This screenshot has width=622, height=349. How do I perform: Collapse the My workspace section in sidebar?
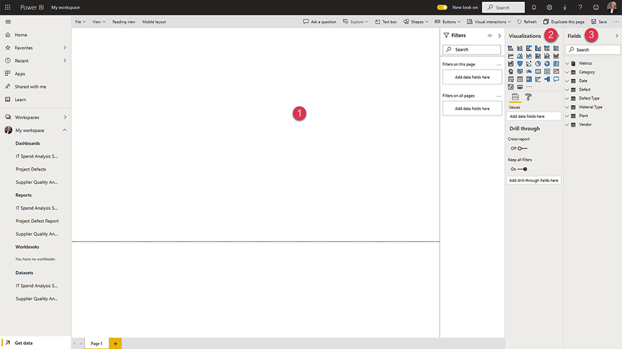tap(65, 130)
